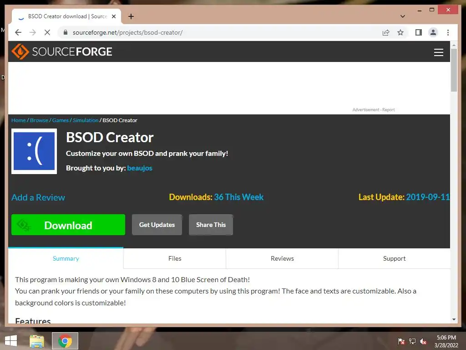Click the network tray icon

tap(412, 341)
